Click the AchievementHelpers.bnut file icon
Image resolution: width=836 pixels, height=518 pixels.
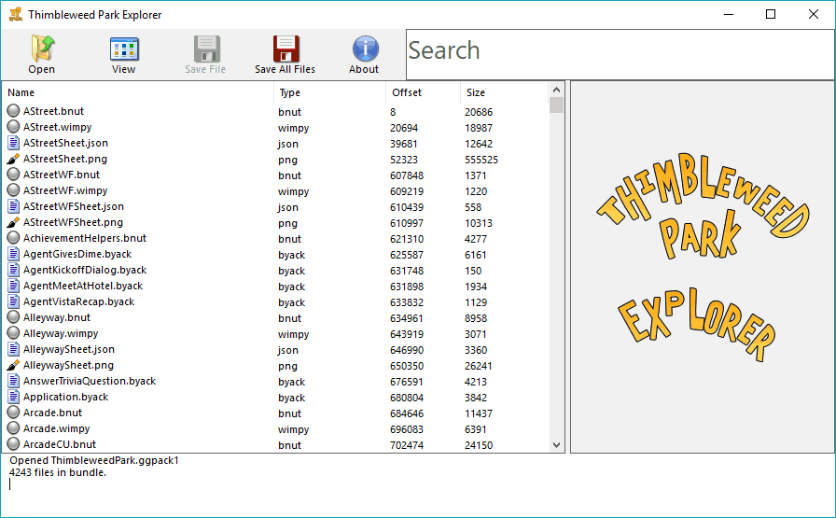pyautogui.click(x=13, y=237)
